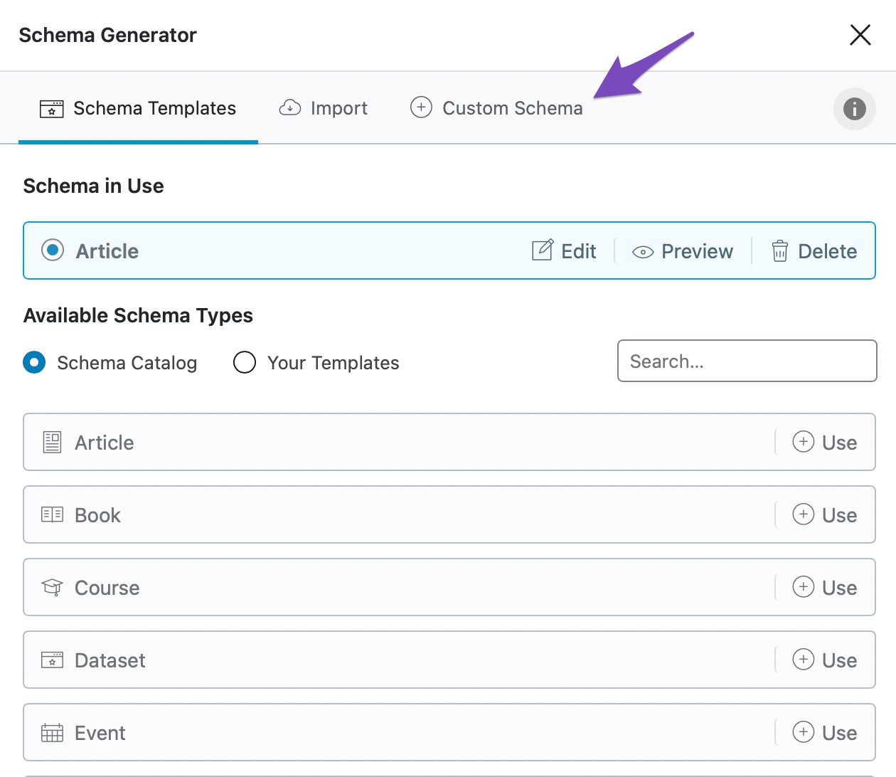Use the Event schema type

click(x=825, y=732)
